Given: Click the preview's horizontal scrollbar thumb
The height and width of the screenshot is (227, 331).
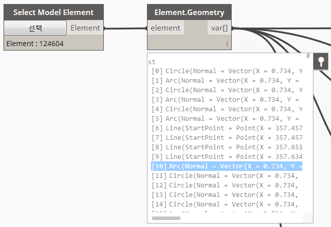Looking at the screenshot, I should click(166, 218).
